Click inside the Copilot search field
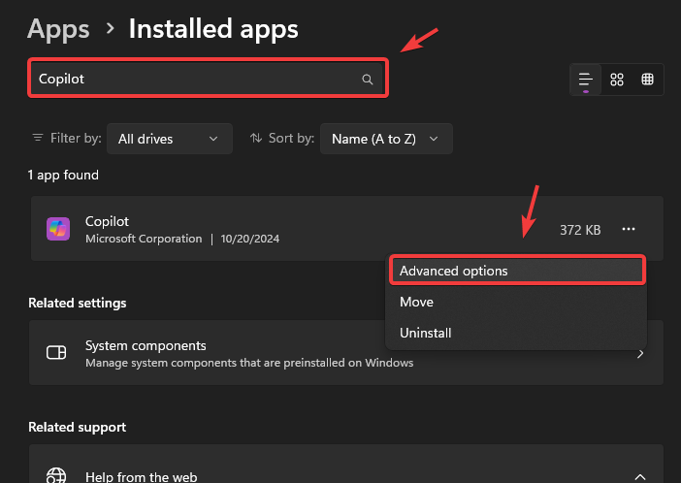The image size is (681, 483). tap(194, 79)
